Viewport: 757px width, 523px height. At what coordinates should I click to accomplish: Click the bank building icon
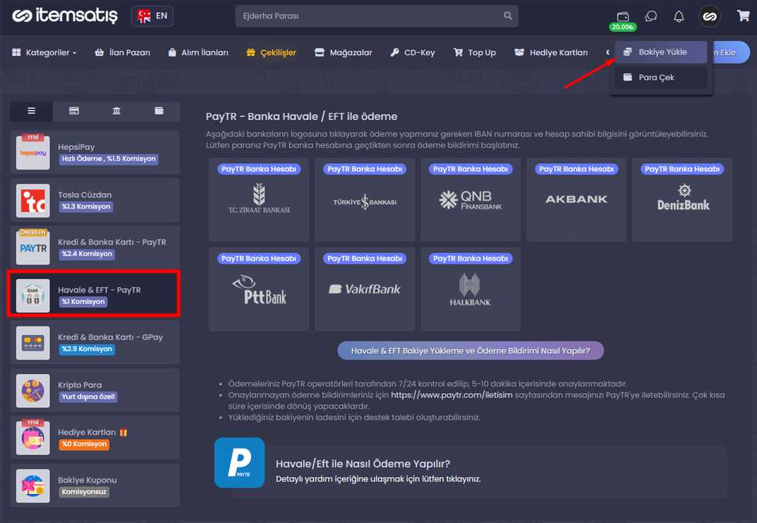point(33,295)
